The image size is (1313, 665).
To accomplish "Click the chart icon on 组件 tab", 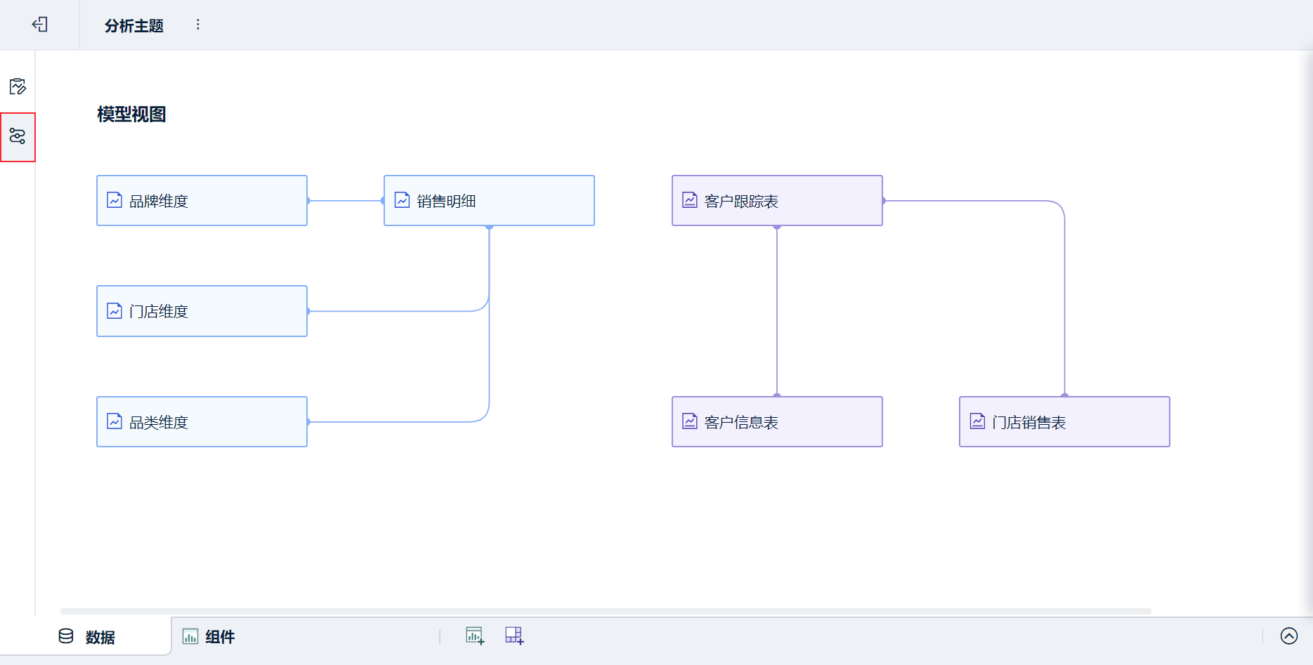I will 190,636.
